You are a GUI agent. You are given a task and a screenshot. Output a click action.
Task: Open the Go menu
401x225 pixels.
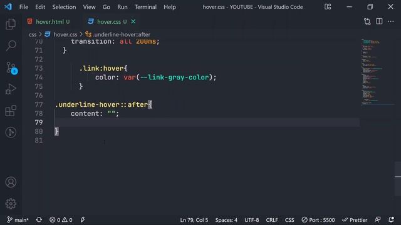107,7
